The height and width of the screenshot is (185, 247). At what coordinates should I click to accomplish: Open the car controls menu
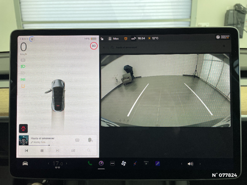click(25, 163)
